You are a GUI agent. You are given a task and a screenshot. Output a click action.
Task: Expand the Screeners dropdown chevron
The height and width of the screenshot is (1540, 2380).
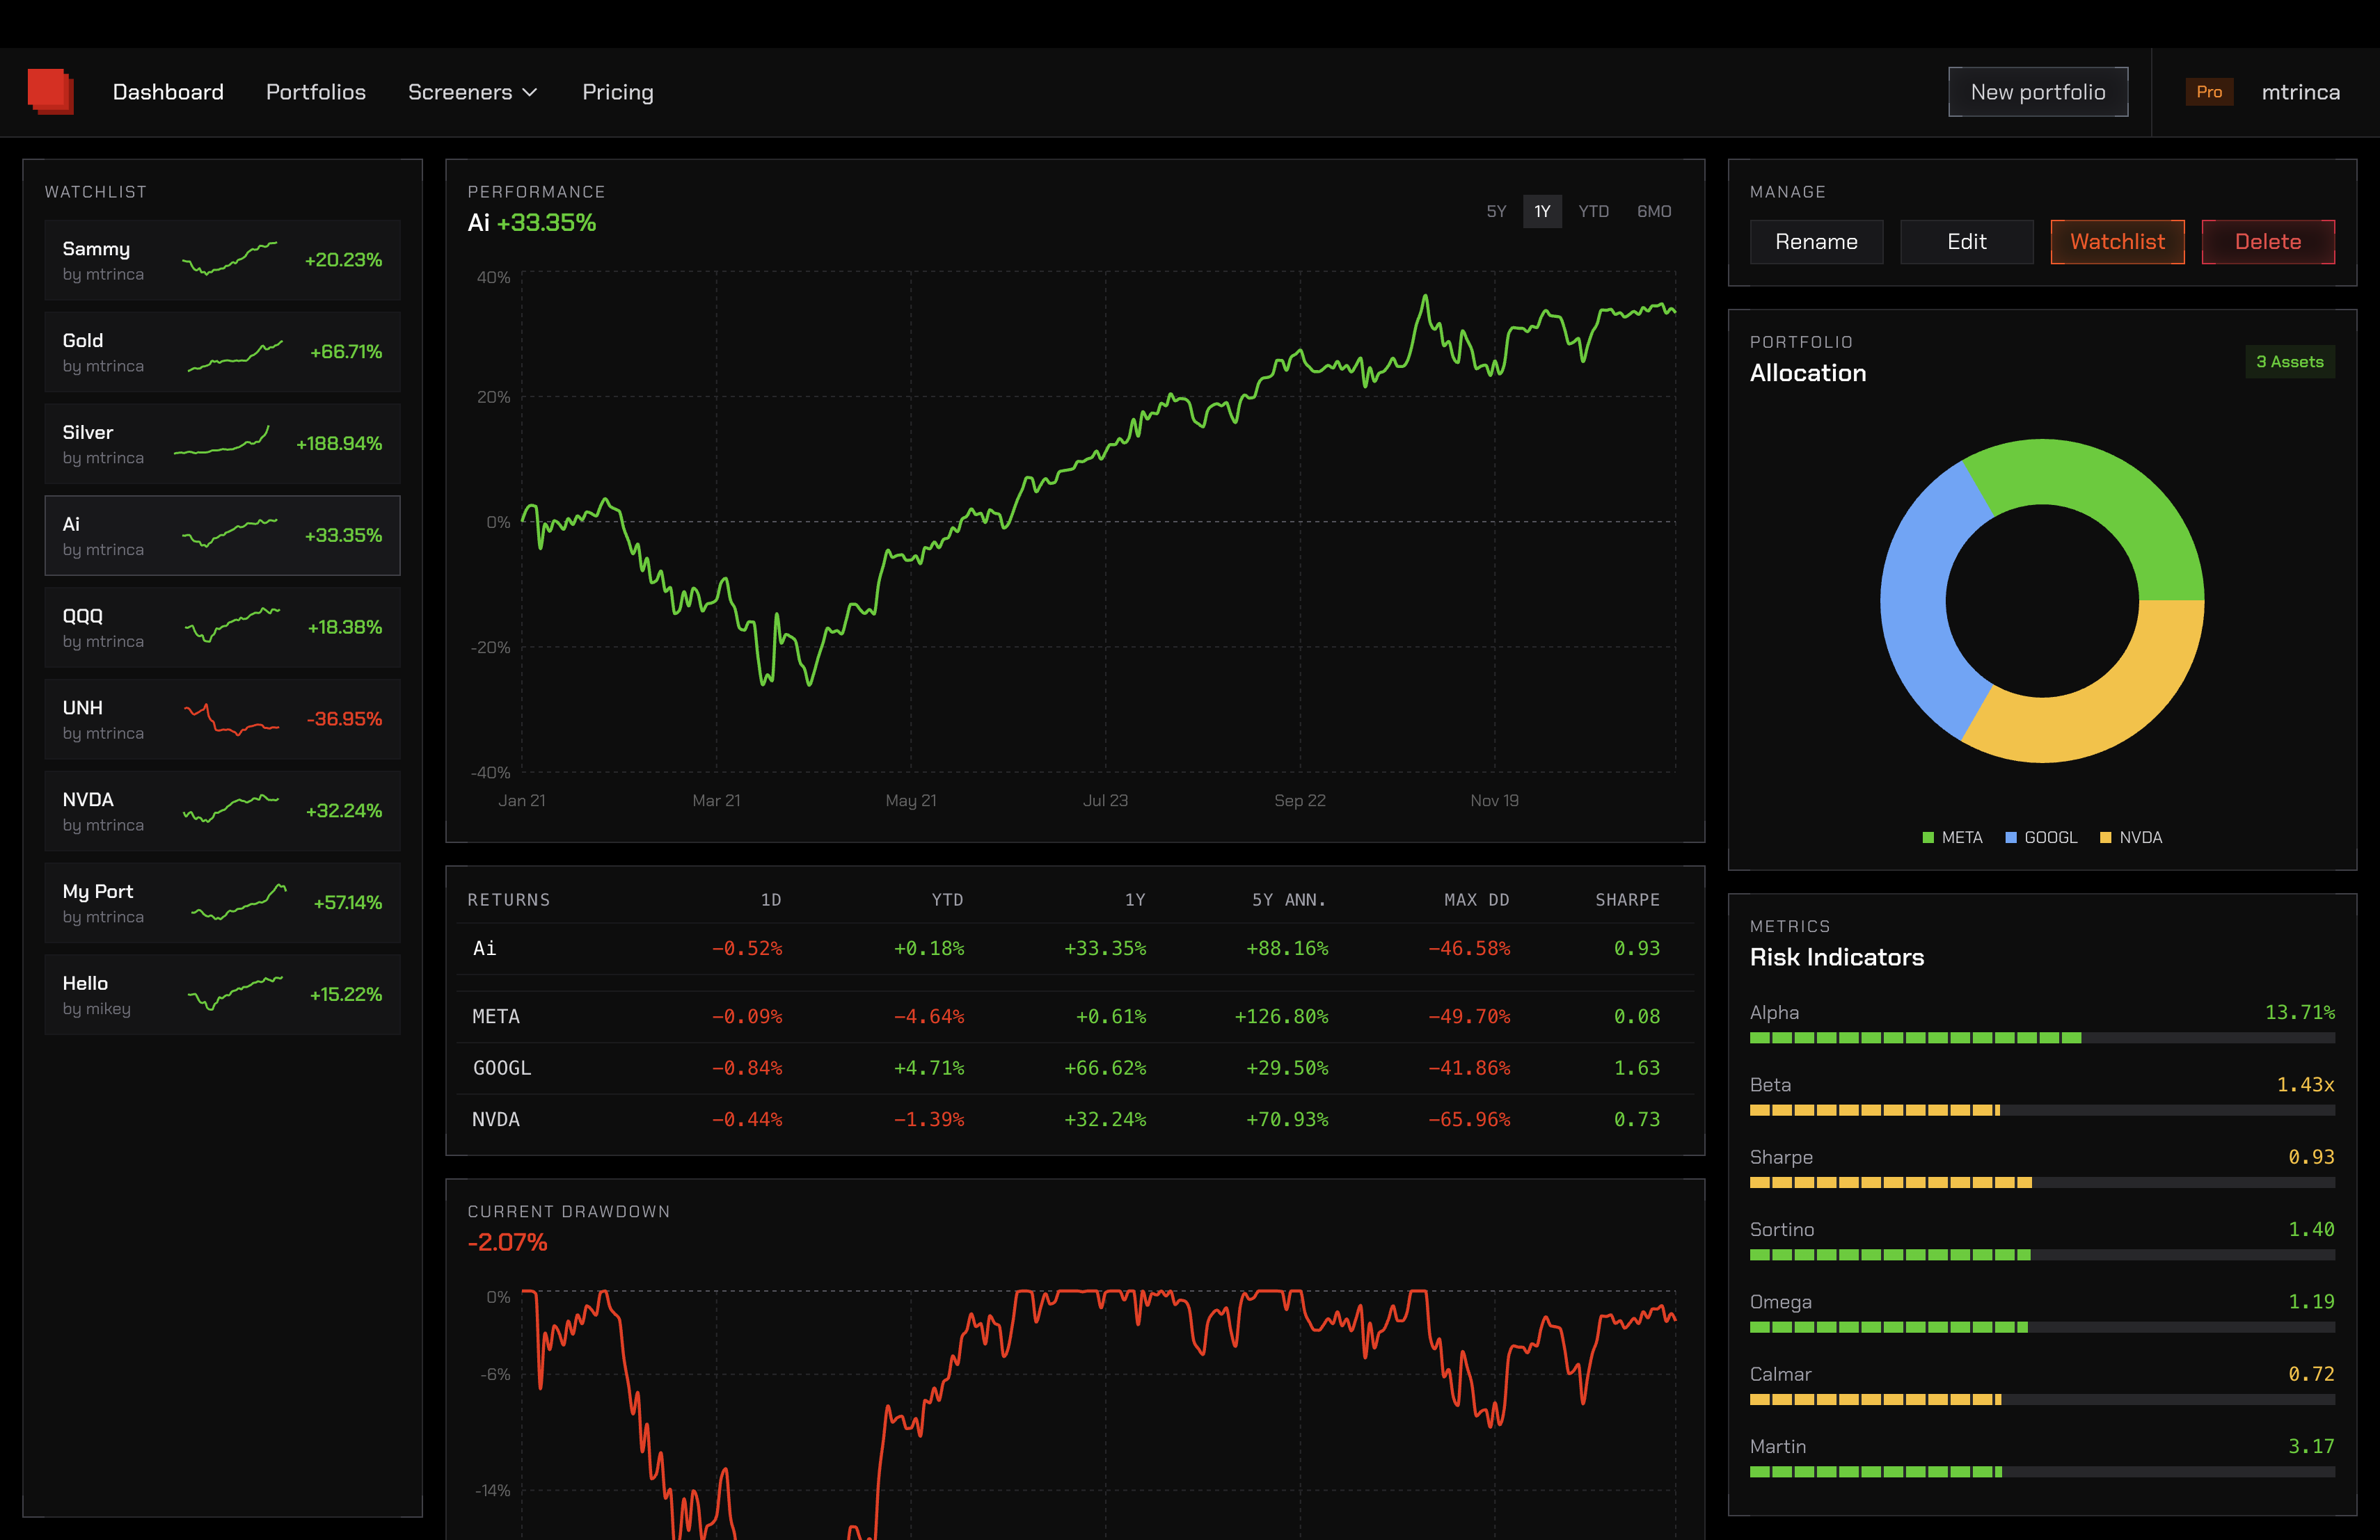530,93
